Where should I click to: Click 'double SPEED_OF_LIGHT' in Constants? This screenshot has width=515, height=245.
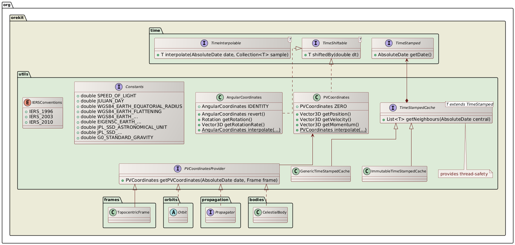[108, 96]
